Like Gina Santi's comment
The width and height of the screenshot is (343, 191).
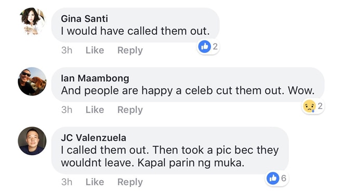tap(95, 50)
